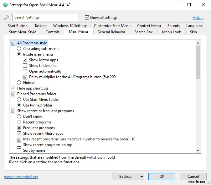Click the Open-Shell app icon in title bar
The image size is (211, 185).
pyautogui.click(x=5, y=5)
